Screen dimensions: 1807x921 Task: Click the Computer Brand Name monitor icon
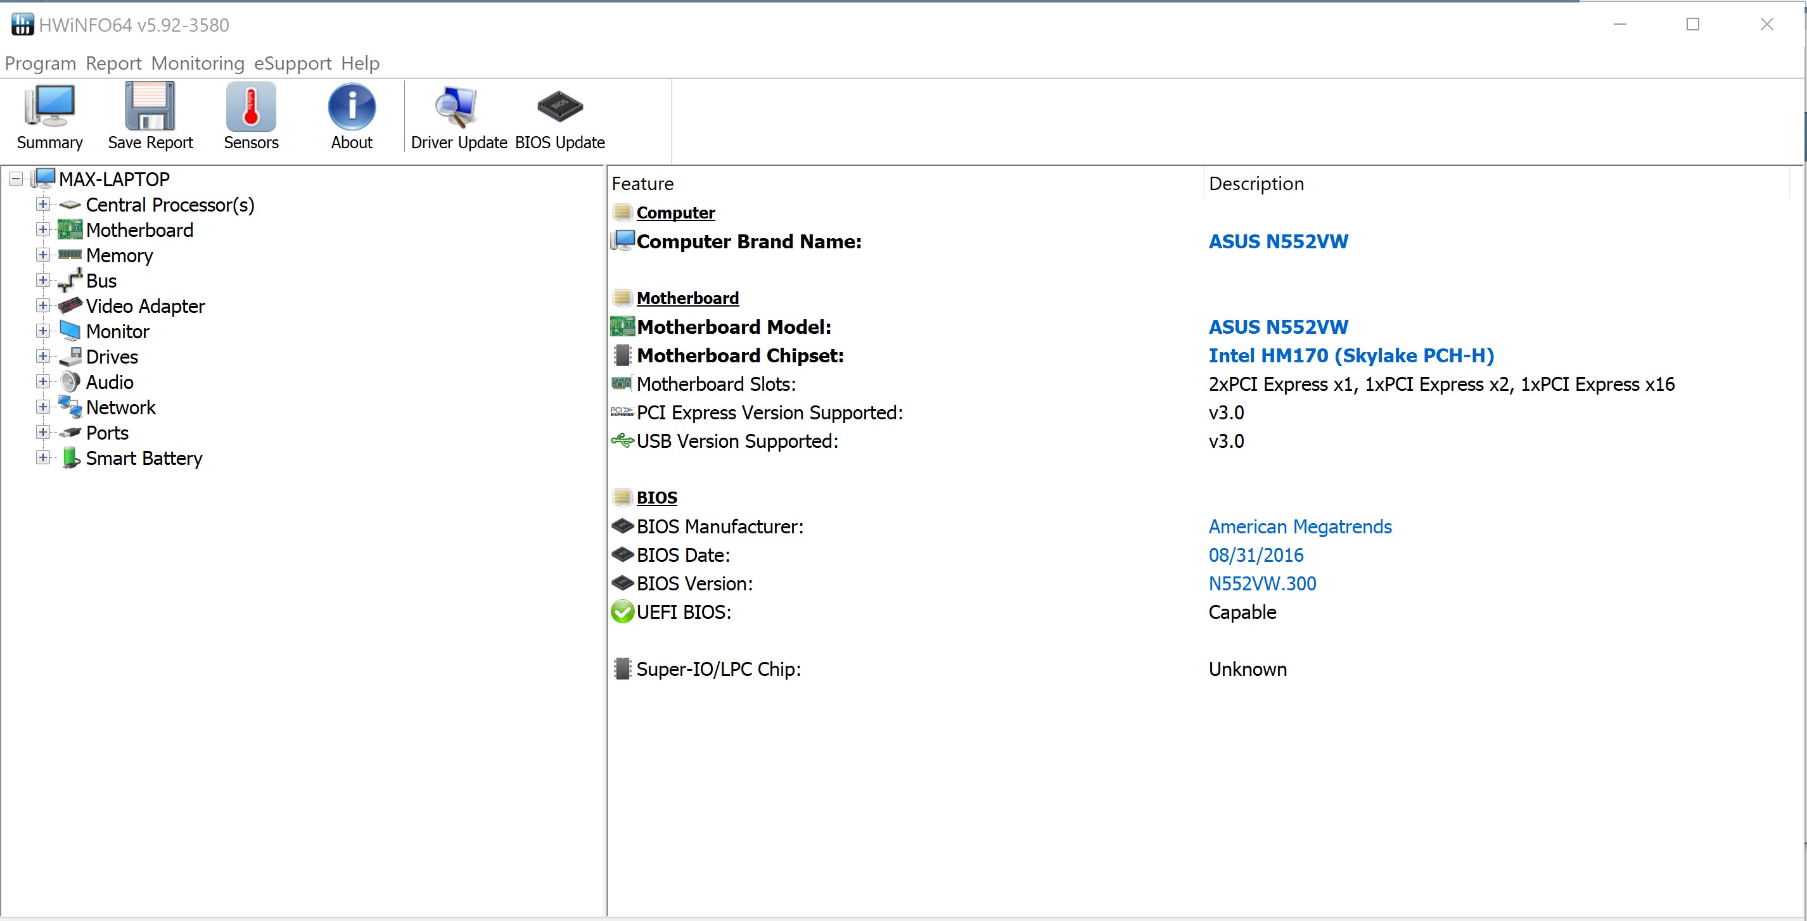(622, 241)
